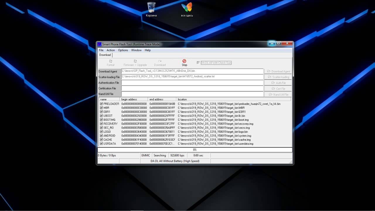
Task: Click the Certification File field
Action: [x=192, y=88]
